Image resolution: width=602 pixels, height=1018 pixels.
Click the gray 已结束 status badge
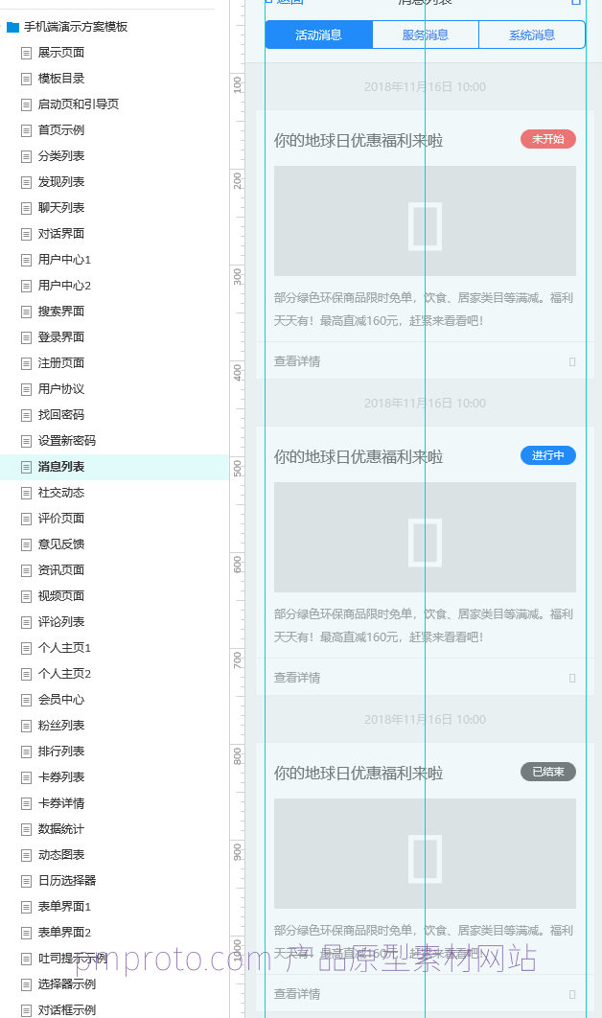point(547,772)
